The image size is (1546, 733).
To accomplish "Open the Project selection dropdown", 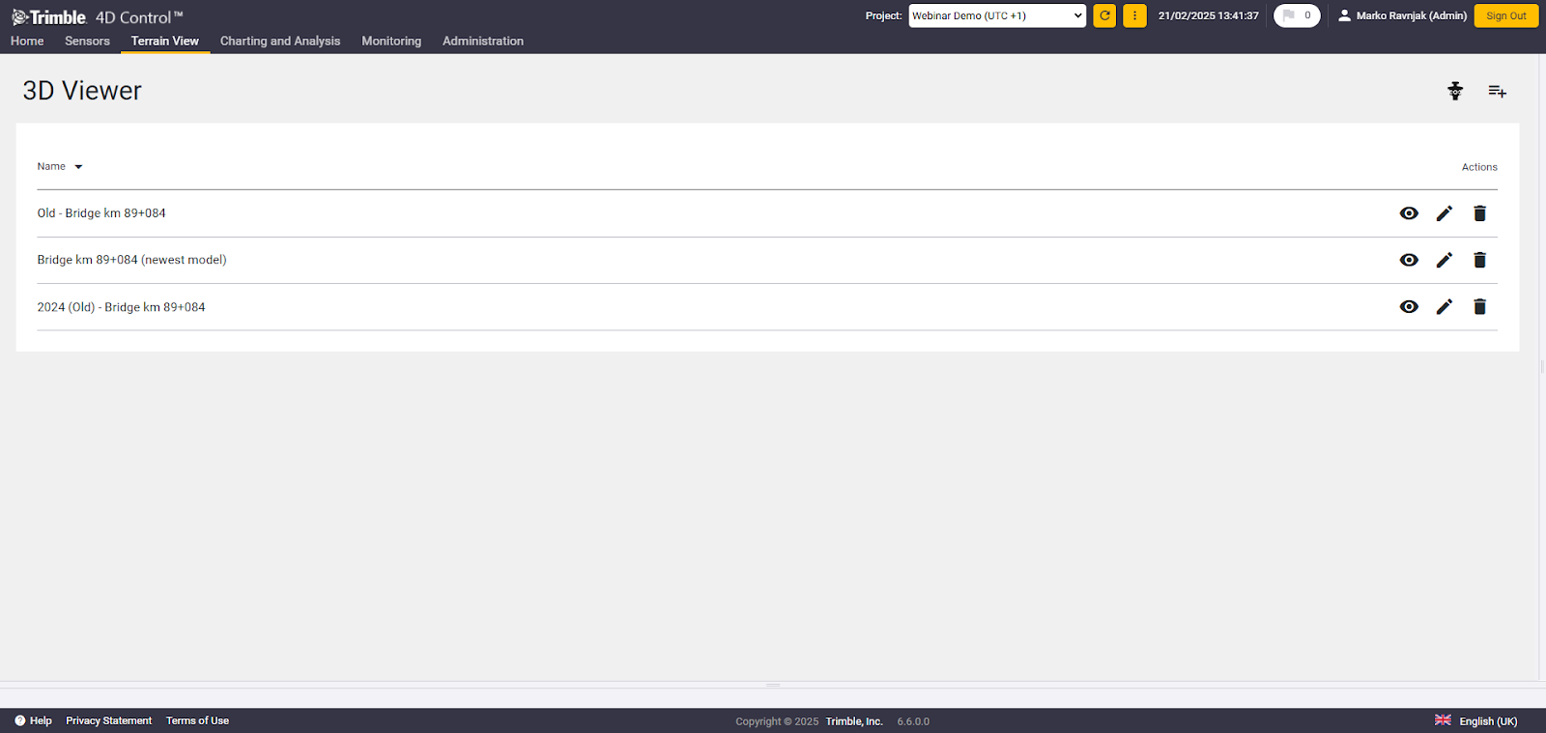I will 997,15.
